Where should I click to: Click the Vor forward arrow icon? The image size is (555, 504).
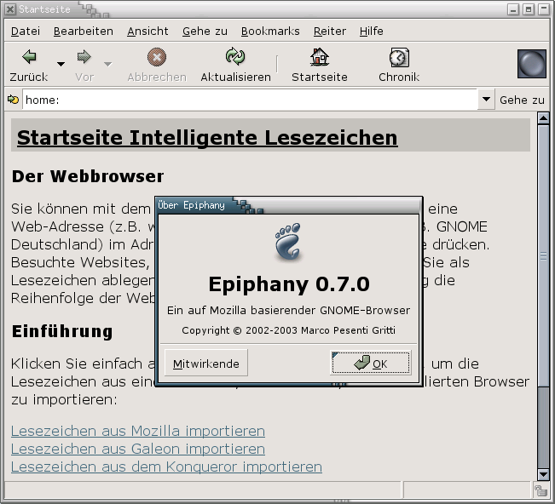pos(84,58)
